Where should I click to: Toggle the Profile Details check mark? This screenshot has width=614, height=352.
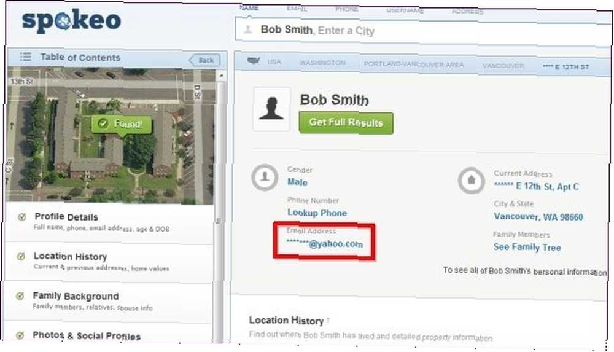click(22, 217)
